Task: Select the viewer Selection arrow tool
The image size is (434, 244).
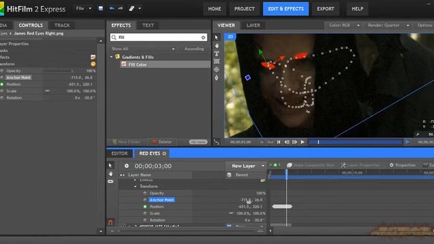Action: (216, 37)
